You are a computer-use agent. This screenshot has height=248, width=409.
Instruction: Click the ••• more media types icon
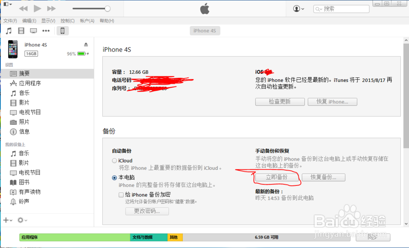point(46,30)
